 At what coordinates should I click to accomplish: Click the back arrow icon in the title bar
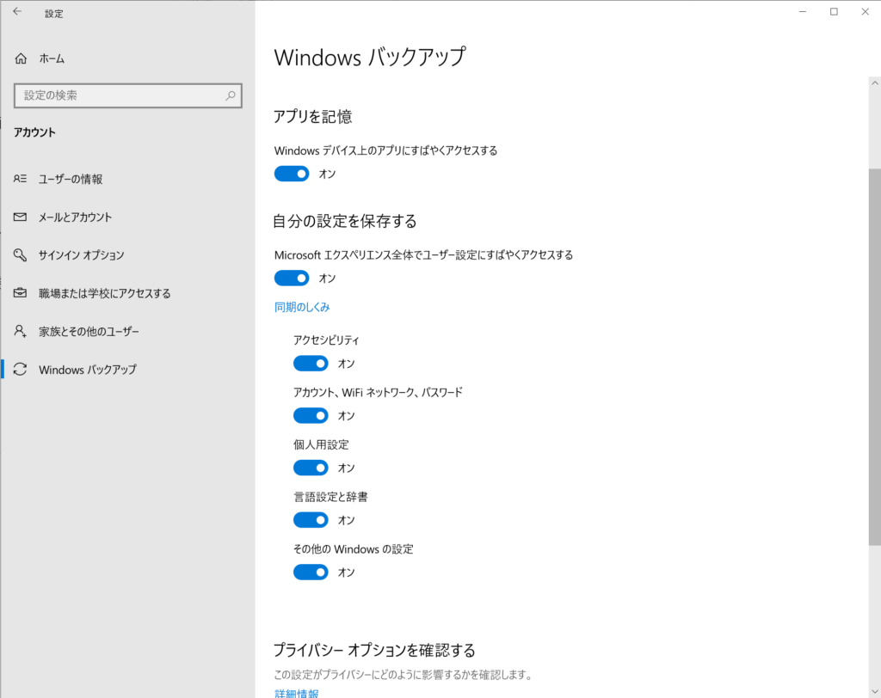[x=17, y=12]
